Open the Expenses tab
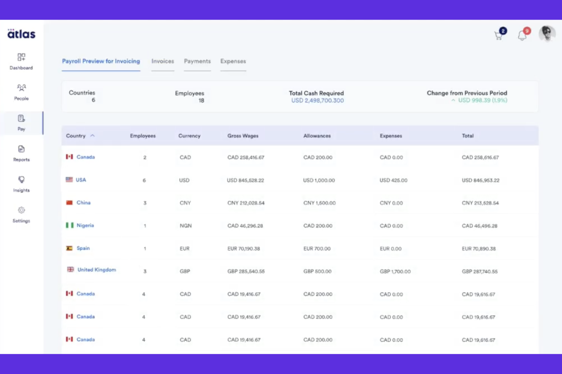562x374 pixels. pyautogui.click(x=233, y=61)
